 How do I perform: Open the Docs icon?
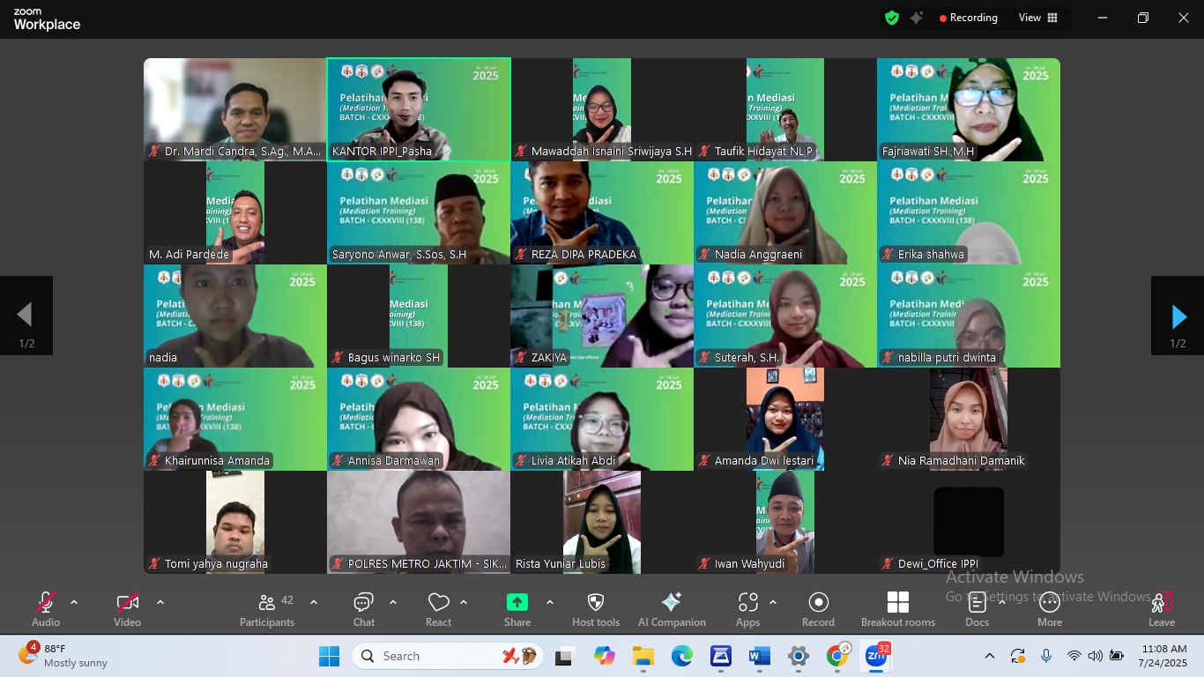click(x=977, y=608)
